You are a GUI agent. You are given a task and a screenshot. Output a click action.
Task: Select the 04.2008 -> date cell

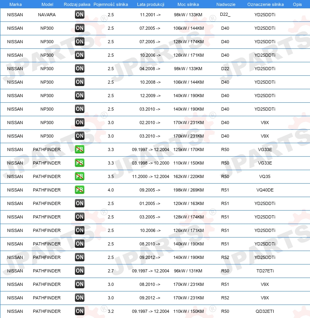[x=150, y=69]
